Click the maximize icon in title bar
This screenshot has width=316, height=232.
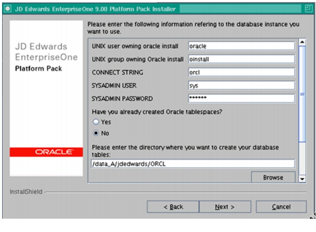pos(308,9)
